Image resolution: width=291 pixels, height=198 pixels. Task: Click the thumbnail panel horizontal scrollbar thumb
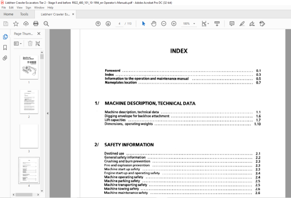(24, 195)
